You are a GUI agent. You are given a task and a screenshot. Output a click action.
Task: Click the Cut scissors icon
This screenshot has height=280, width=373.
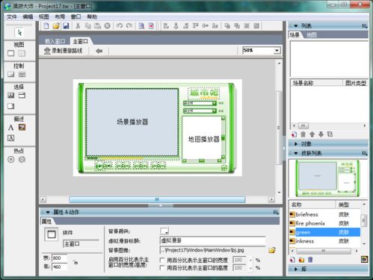pos(78,25)
